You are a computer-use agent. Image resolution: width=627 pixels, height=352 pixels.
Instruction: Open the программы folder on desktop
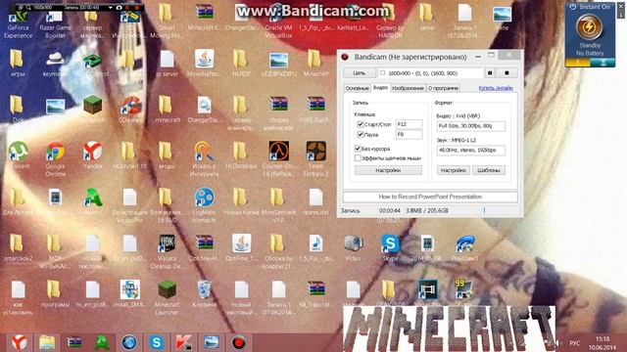pyautogui.click(x=55, y=293)
